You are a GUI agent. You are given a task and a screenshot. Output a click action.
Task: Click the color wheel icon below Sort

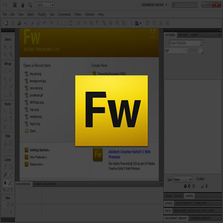[185, 186]
